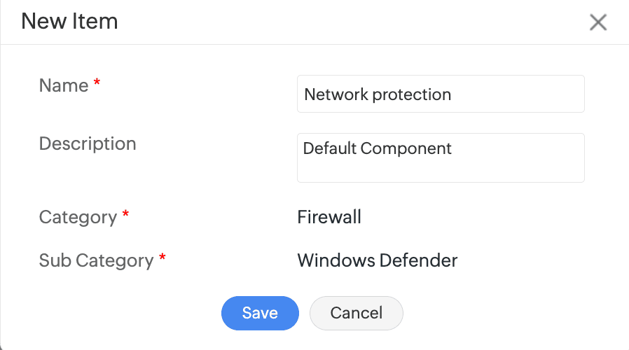This screenshot has width=629, height=350.
Task: Click the red asterisk beside Category
Action: [125, 216]
